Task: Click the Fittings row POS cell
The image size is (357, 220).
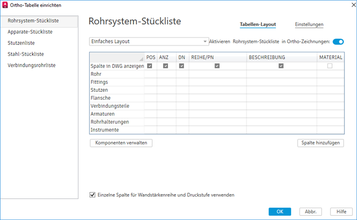Action: pyautogui.click(x=150, y=82)
